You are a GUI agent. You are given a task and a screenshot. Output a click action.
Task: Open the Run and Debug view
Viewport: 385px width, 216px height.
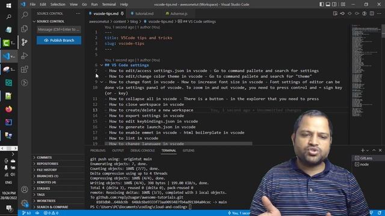pyautogui.click(x=24, y=56)
